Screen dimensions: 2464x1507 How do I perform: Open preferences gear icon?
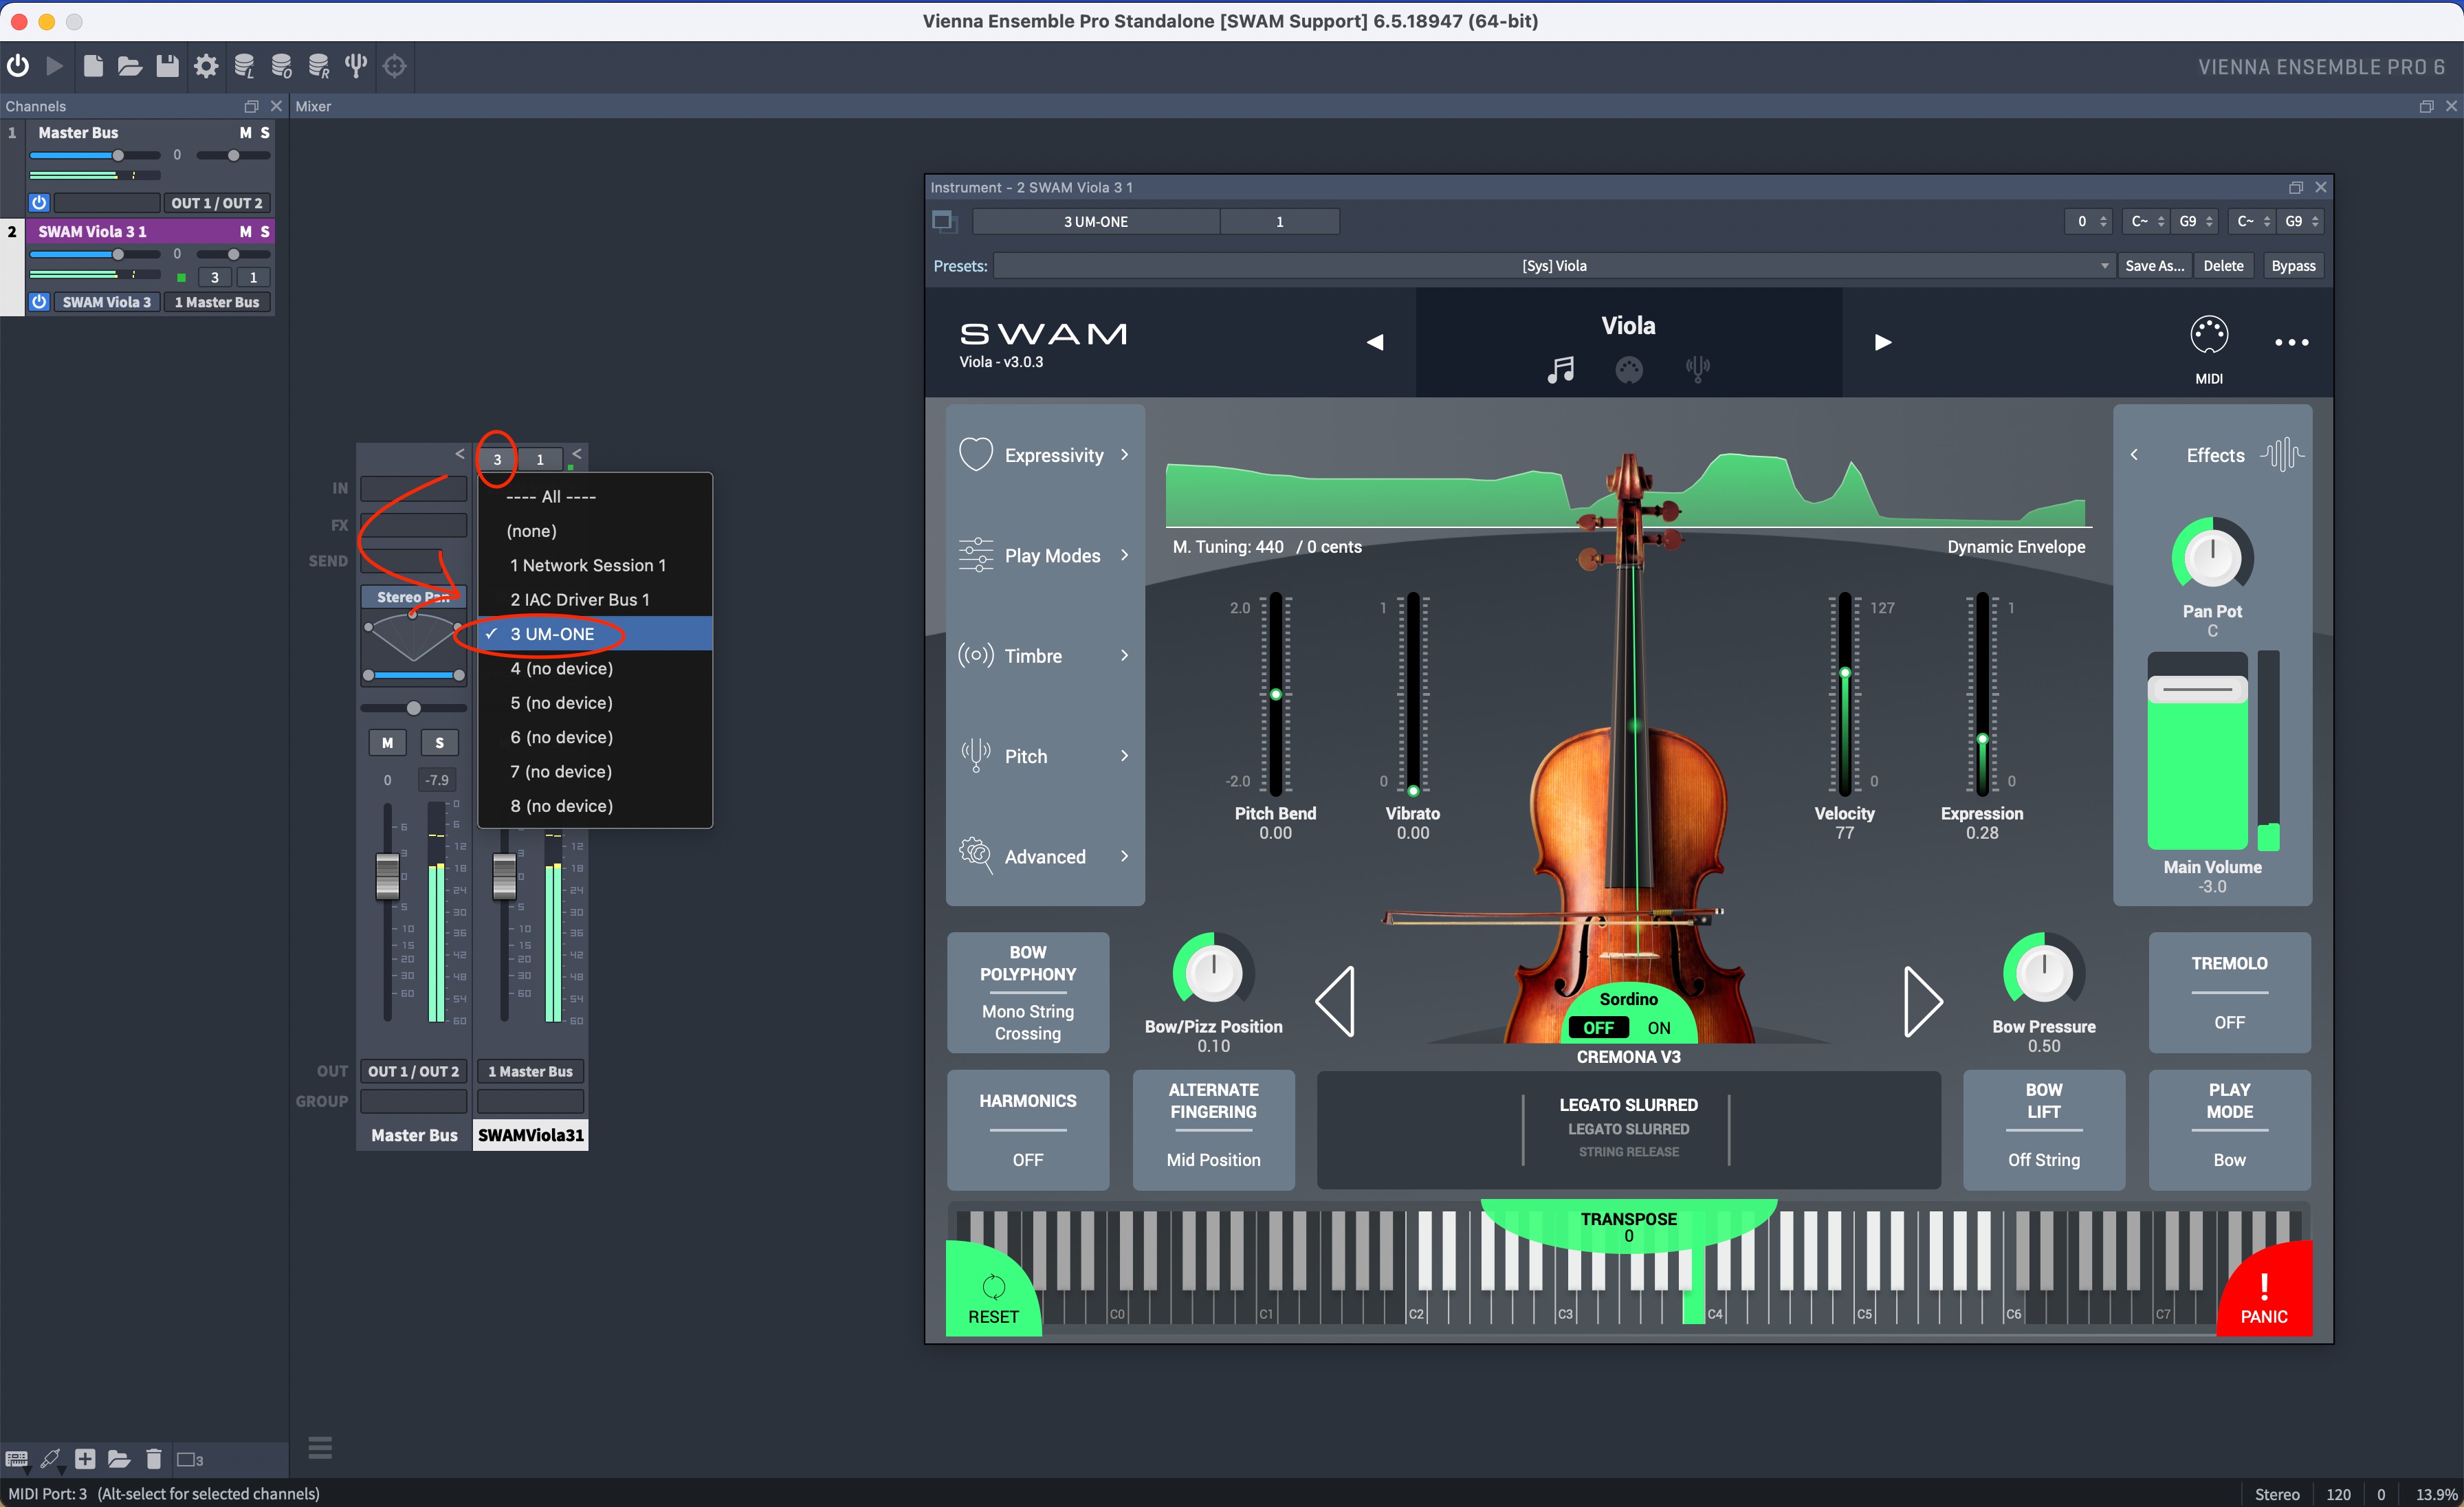tap(206, 66)
